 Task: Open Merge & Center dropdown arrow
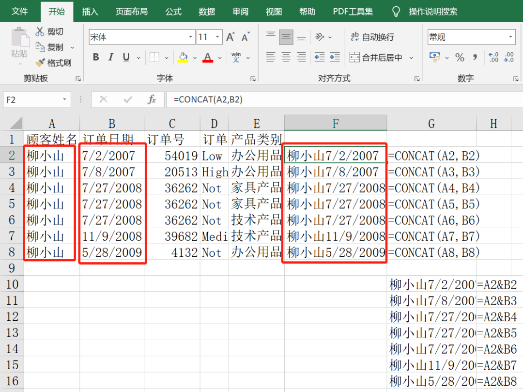411,58
